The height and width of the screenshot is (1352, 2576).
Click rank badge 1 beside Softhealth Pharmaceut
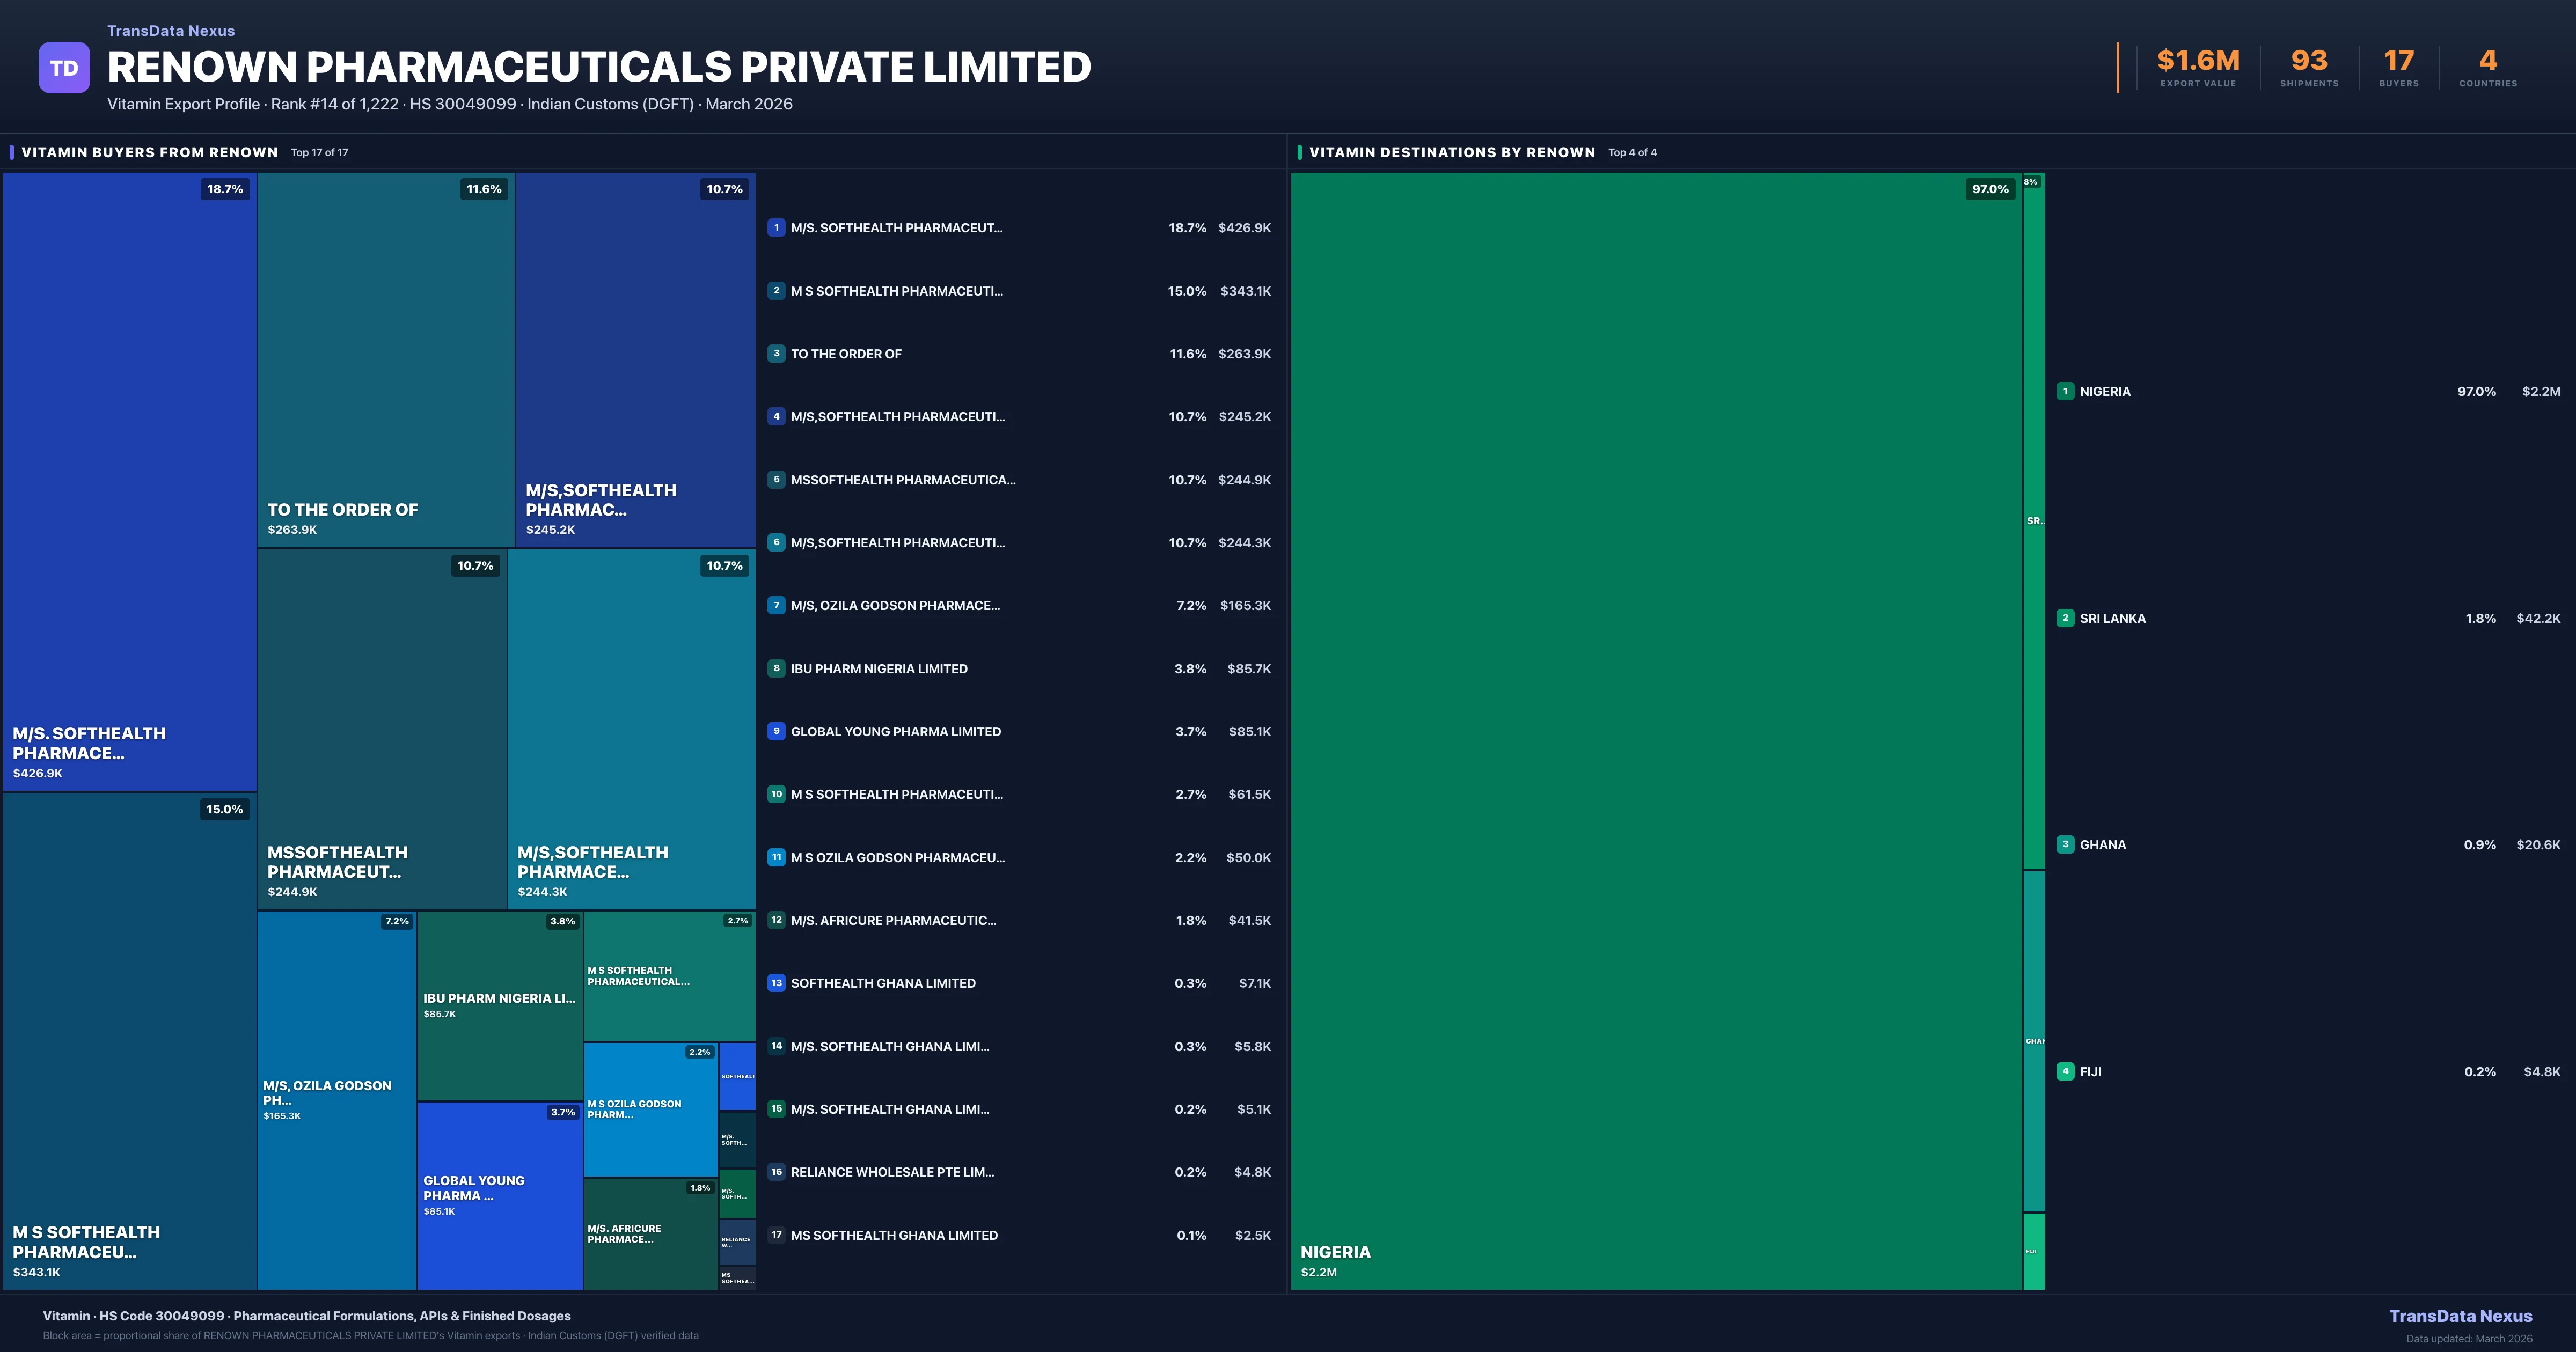[776, 228]
